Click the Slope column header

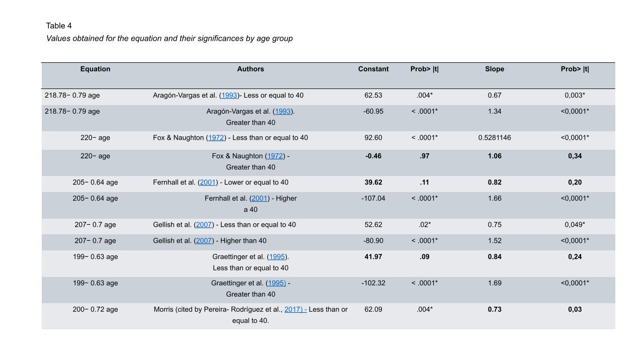click(495, 69)
